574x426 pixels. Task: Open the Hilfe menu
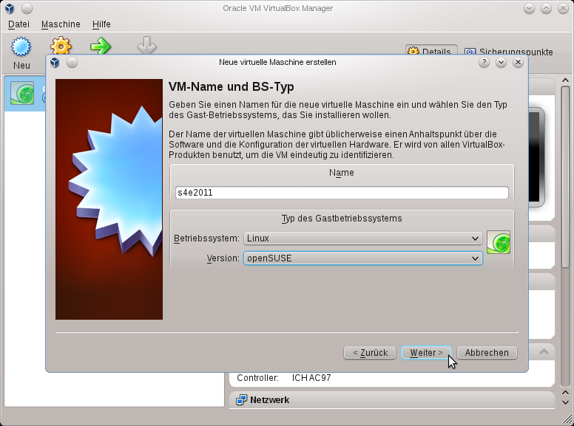[101, 24]
